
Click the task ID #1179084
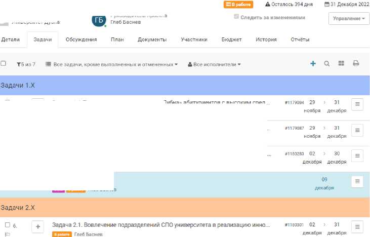[294, 102]
